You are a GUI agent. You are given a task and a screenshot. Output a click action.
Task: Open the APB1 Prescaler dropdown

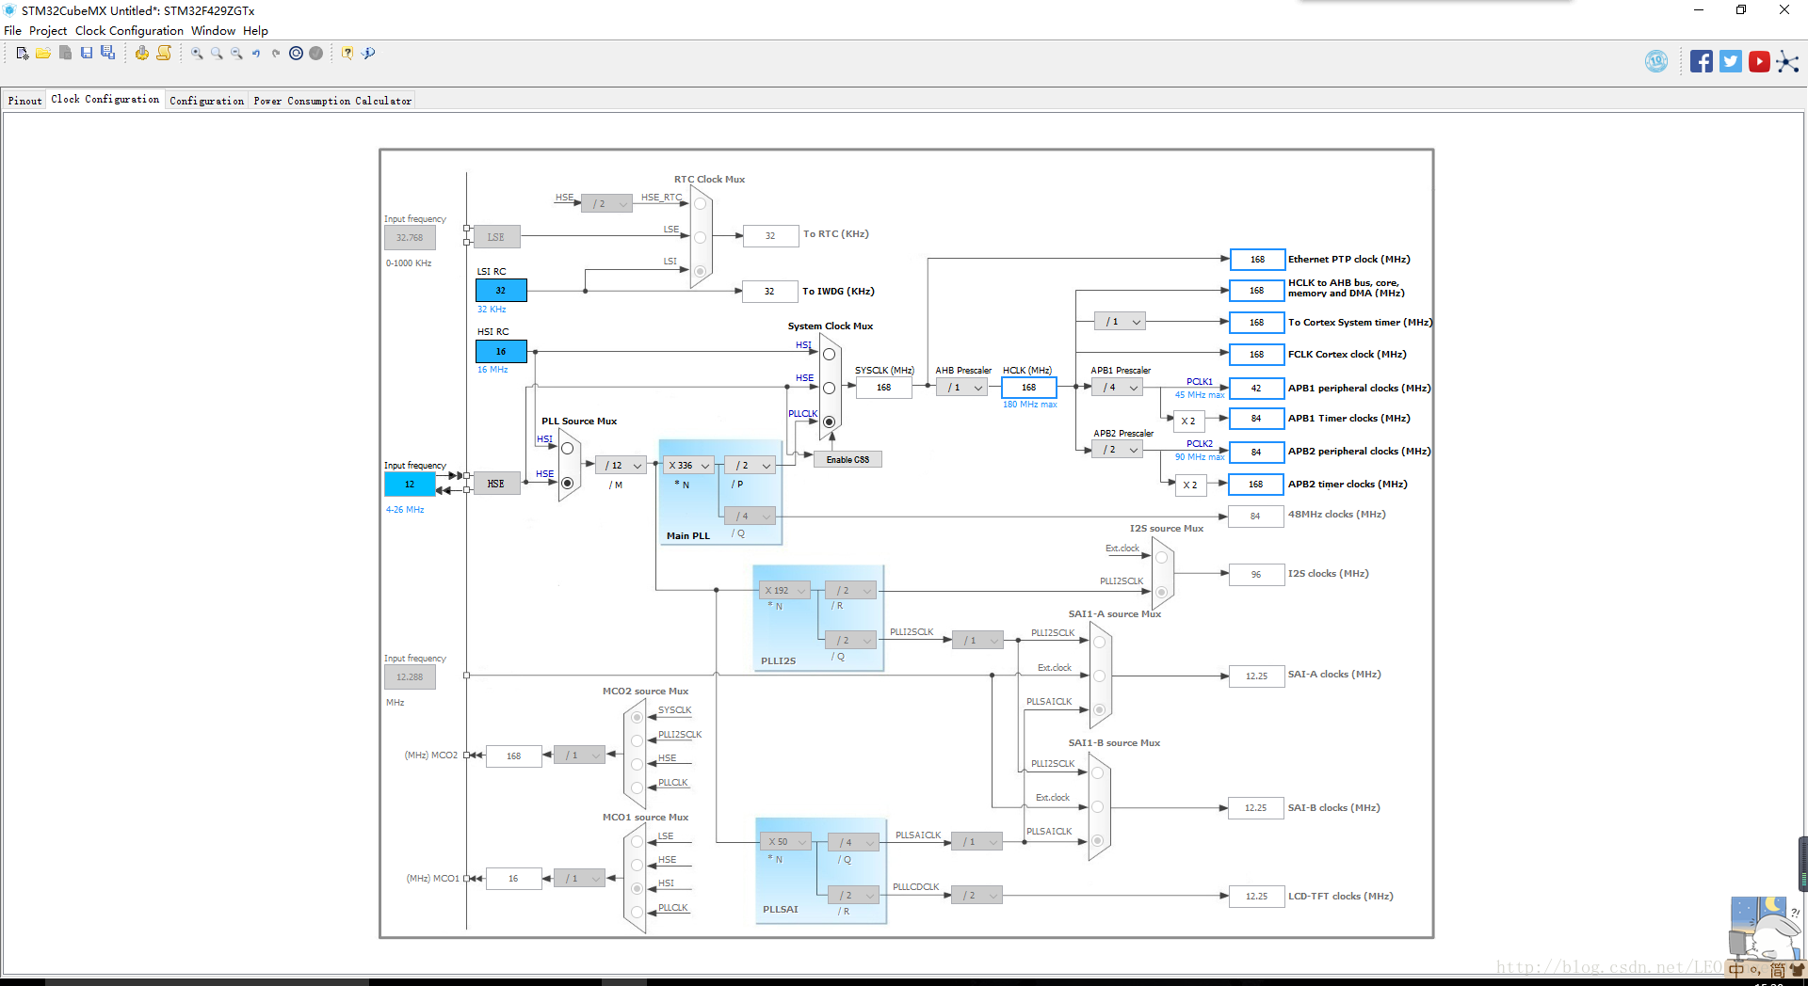click(1118, 388)
